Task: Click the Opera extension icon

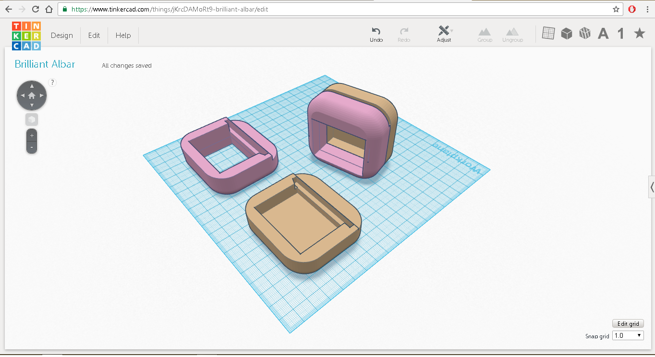Action: (x=632, y=9)
